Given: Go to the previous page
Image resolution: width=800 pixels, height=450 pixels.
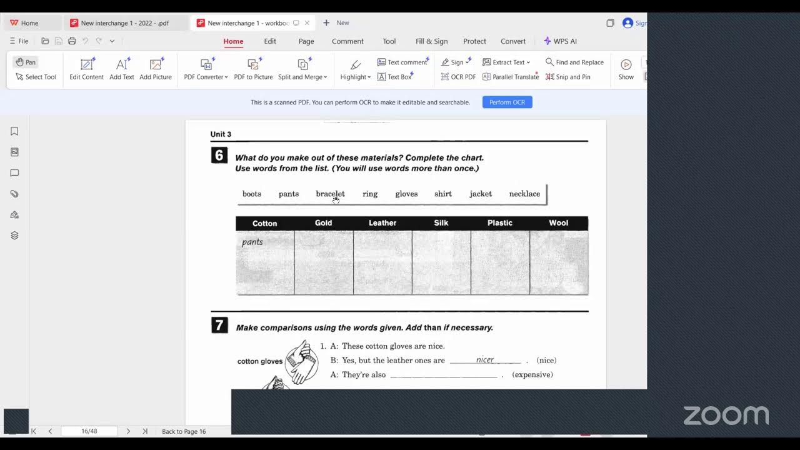Looking at the screenshot, I should coord(50,431).
